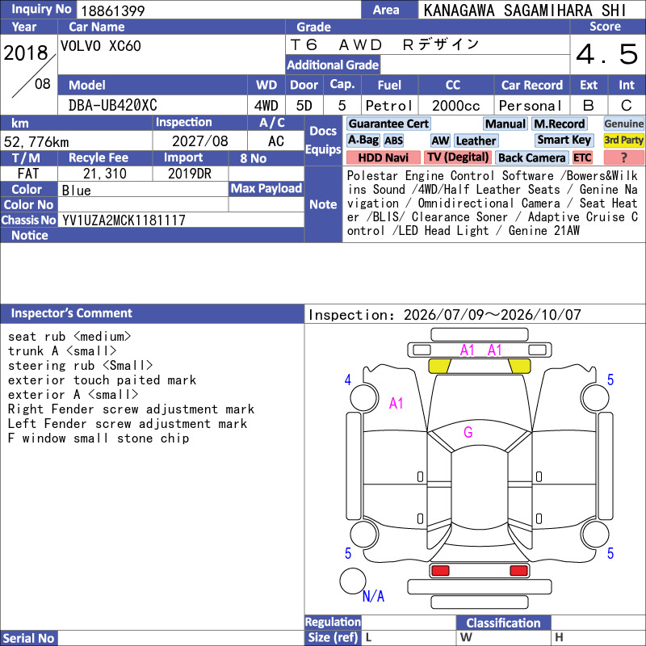Click the N/A spare tire circle
The width and height of the screenshot is (646, 646).
click(352, 581)
